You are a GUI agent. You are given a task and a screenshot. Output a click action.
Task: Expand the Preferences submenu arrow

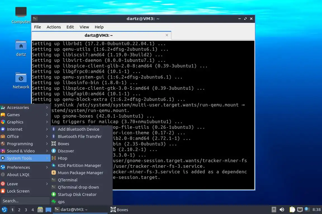(x=47, y=167)
